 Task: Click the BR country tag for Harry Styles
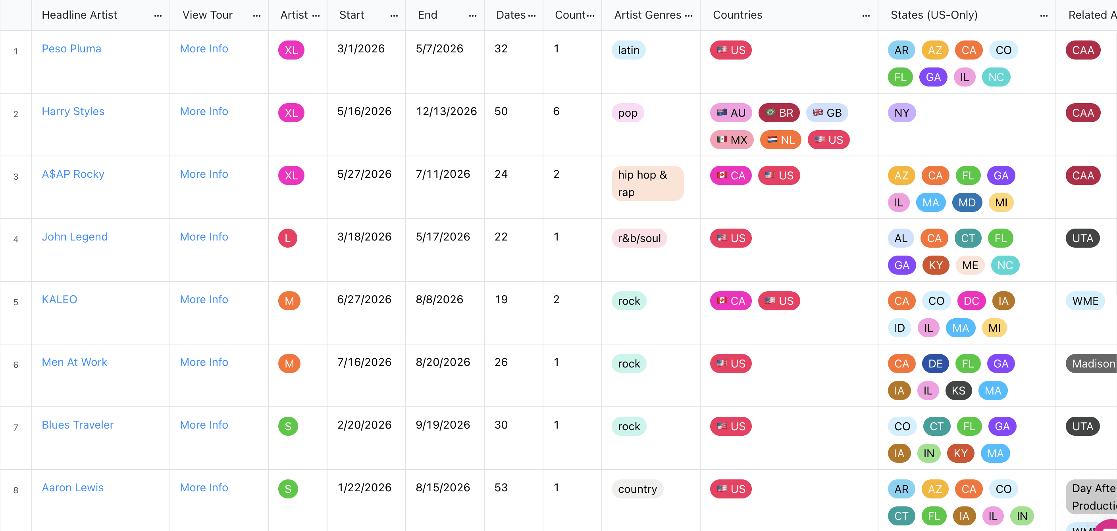pos(779,113)
